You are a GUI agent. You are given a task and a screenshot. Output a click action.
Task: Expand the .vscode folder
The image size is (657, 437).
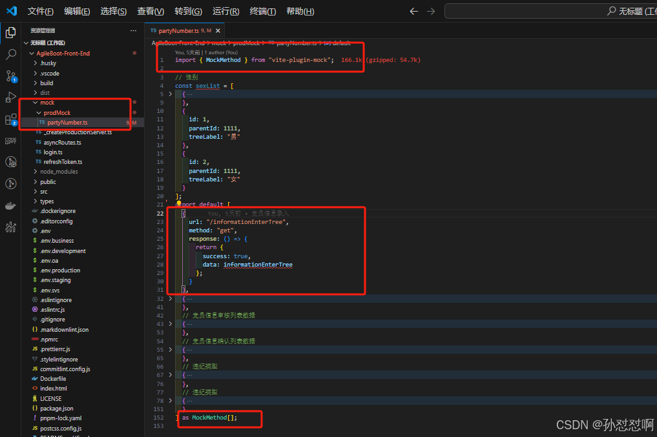click(x=50, y=73)
